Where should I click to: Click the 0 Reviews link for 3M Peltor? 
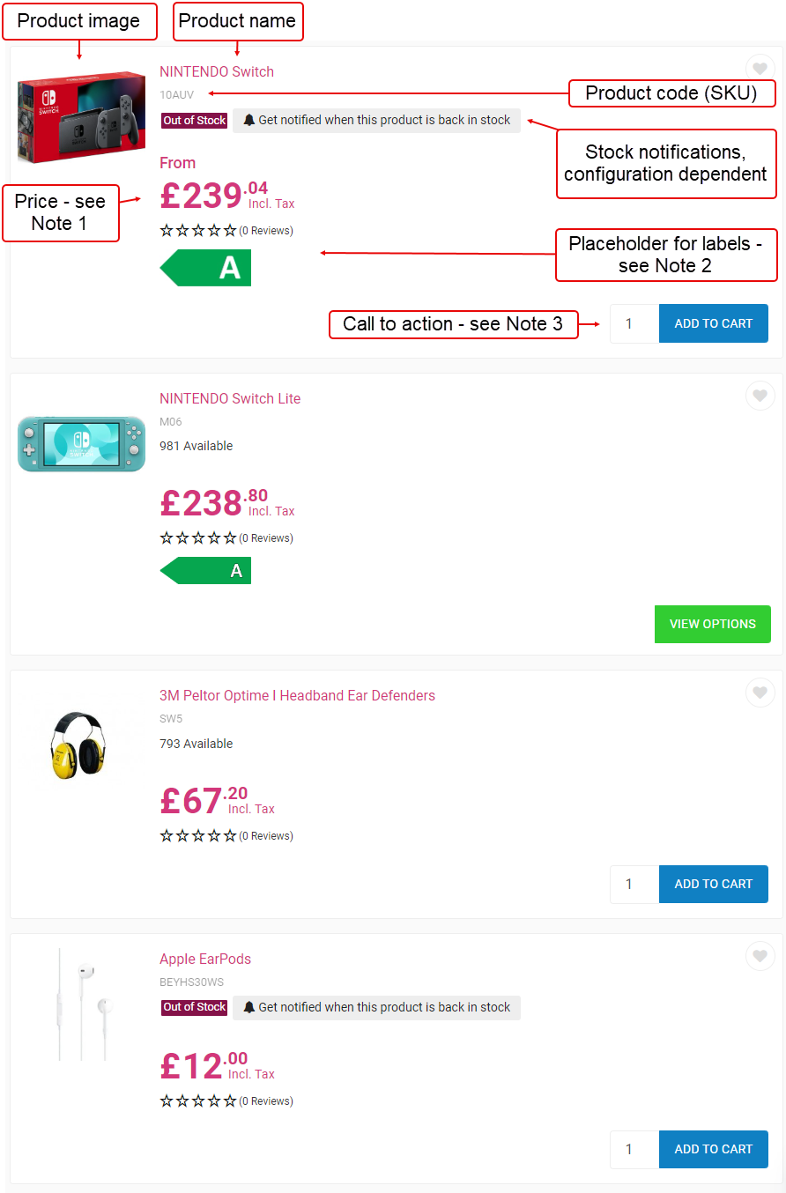(266, 835)
